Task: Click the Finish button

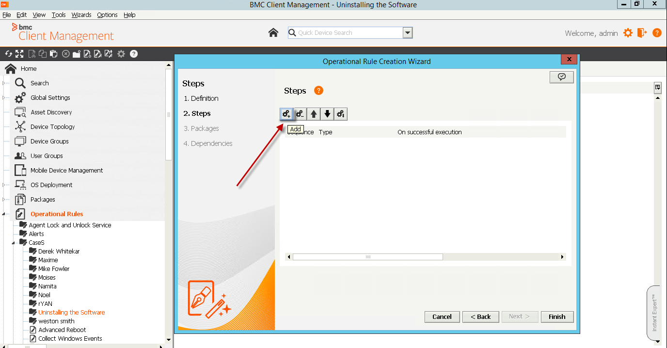Action: [557, 316]
